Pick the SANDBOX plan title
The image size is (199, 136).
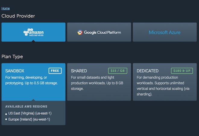[x=15, y=71]
